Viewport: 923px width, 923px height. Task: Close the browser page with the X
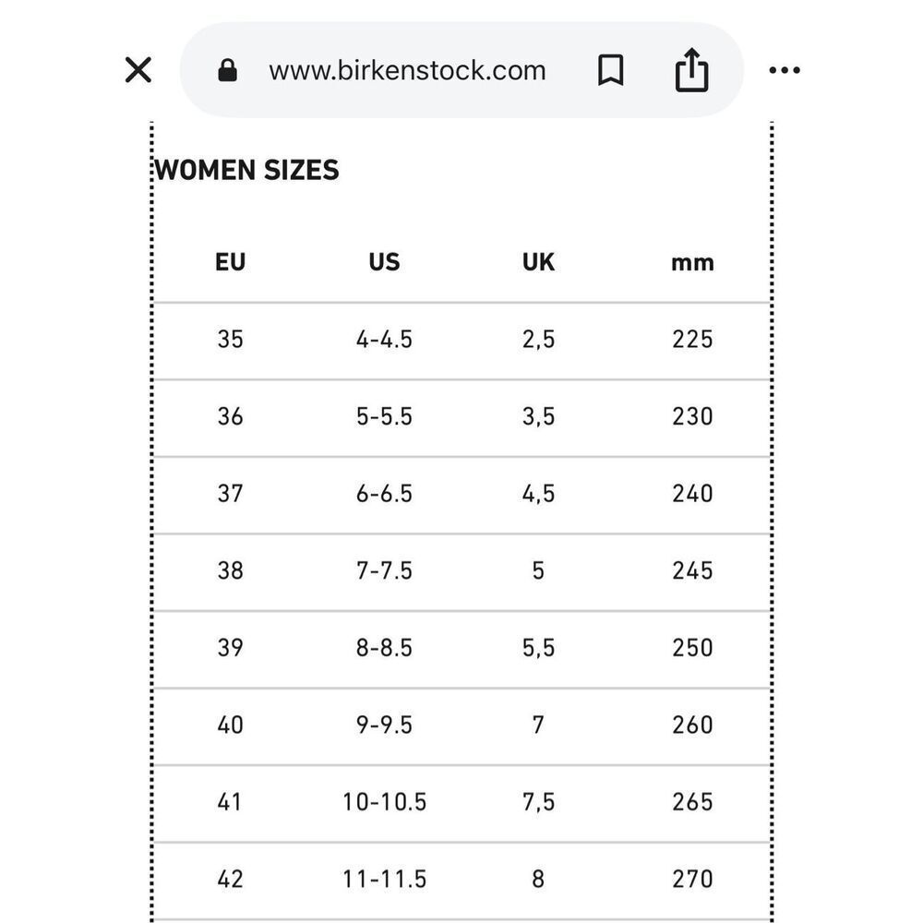[x=138, y=70]
